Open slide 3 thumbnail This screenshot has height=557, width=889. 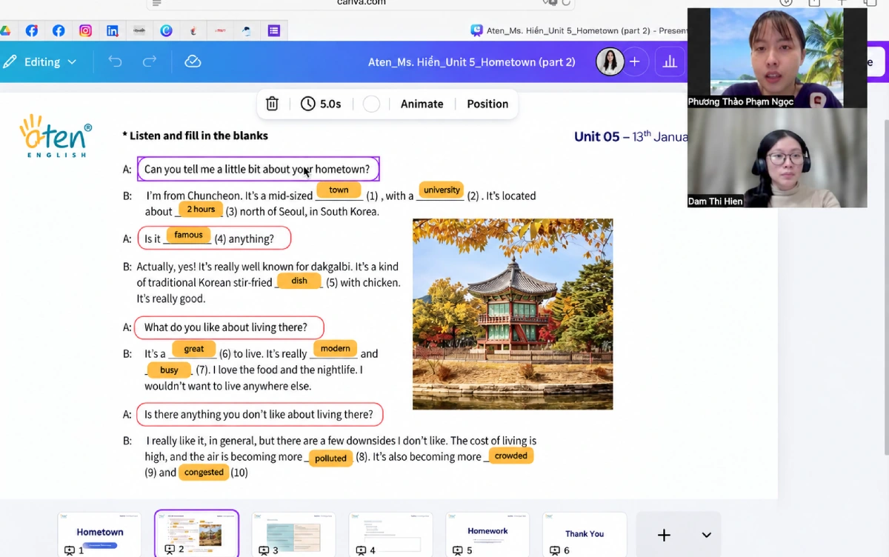(x=293, y=533)
